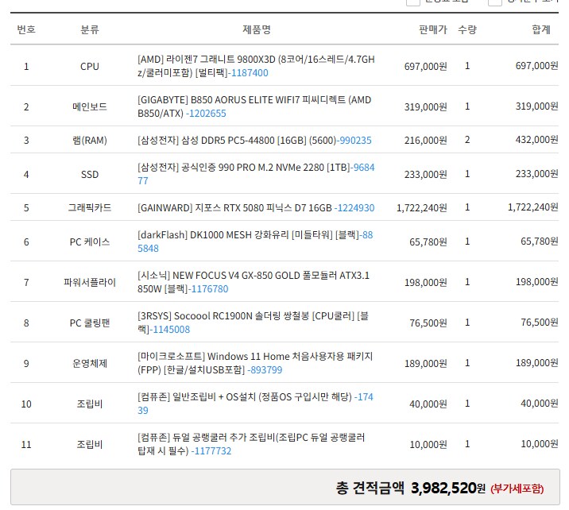569x510 pixels.
Task: Click the 총 견적금액 label
Action: pyautogui.click(x=370, y=488)
